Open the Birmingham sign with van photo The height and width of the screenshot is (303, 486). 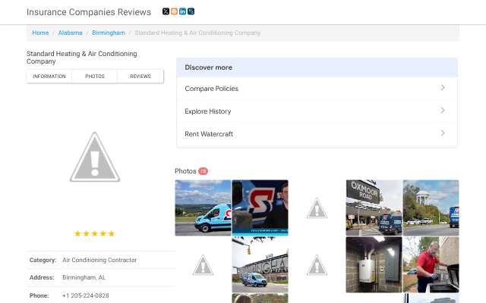click(260, 264)
